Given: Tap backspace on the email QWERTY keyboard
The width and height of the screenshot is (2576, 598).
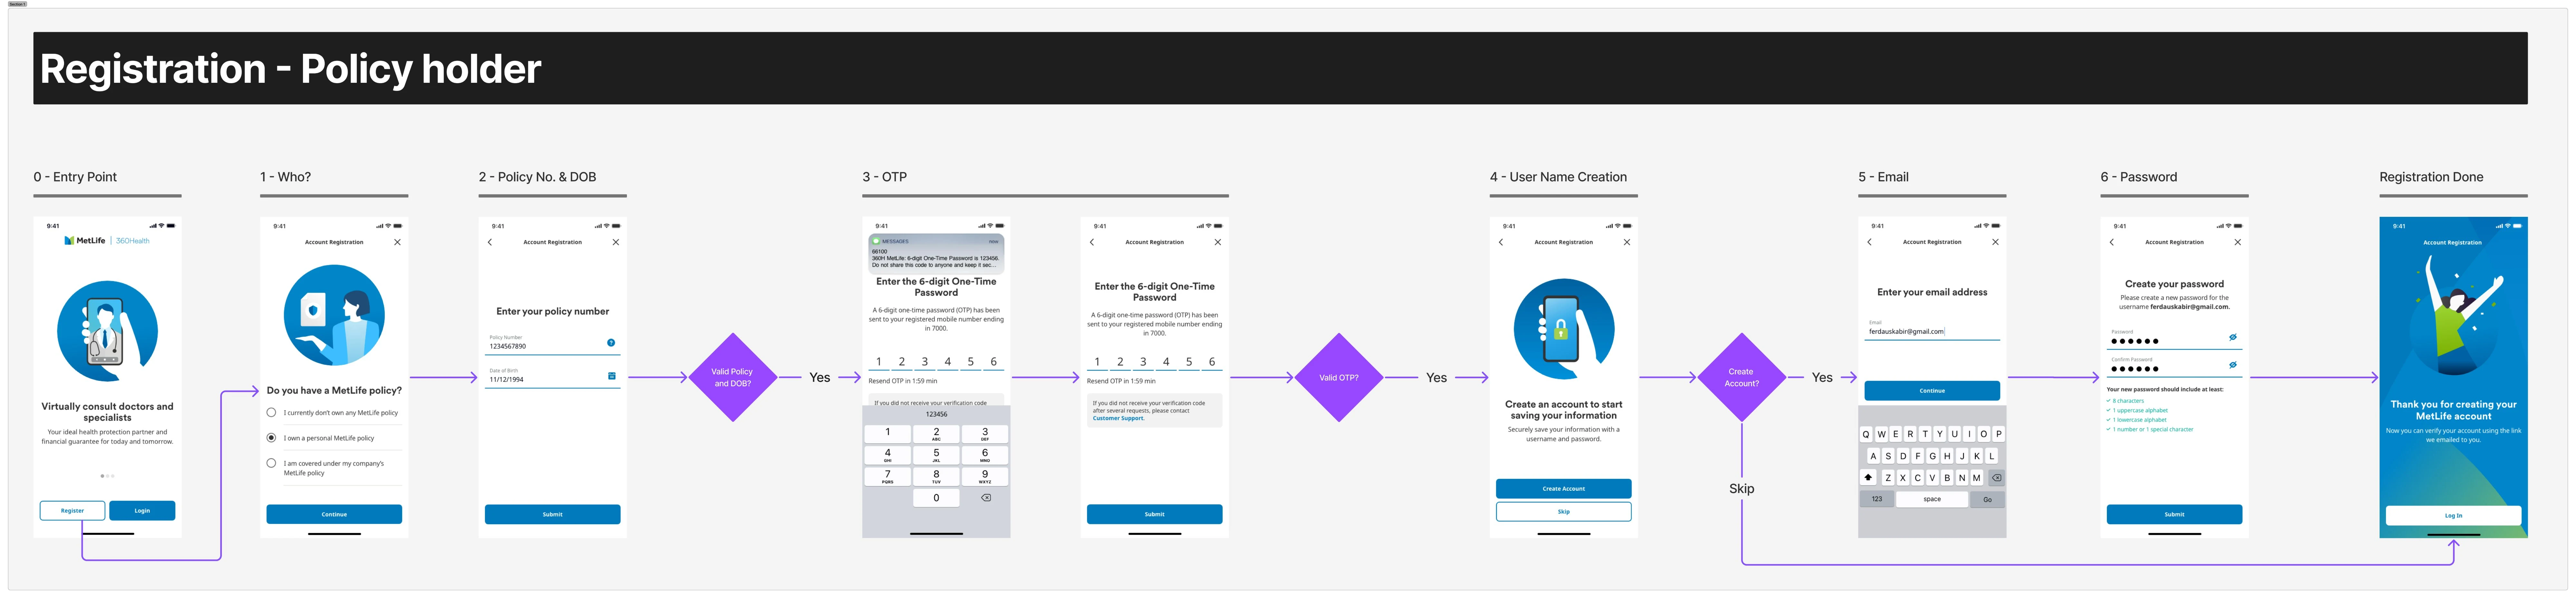Looking at the screenshot, I should pos(1997,478).
